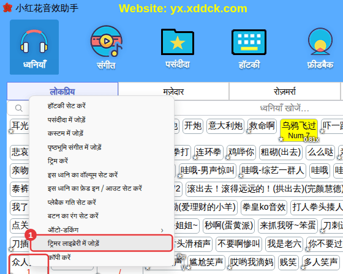
Task: Play the 秒啊(蛋黄派) sound button
Action: tap(228, 226)
